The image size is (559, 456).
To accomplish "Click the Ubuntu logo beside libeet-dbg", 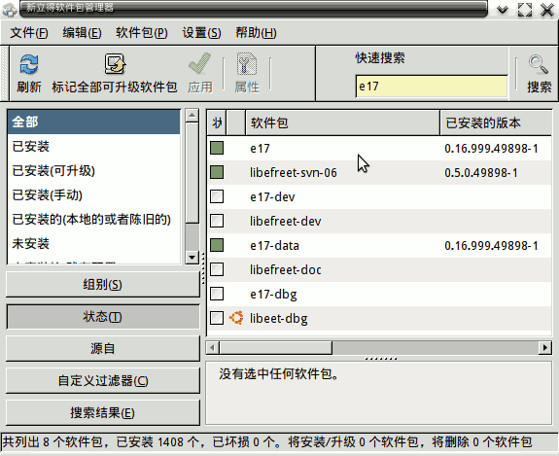I will coord(236,318).
